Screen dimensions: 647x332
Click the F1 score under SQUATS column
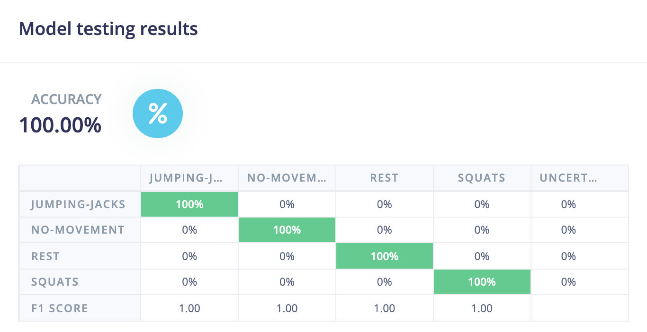pos(482,308)
